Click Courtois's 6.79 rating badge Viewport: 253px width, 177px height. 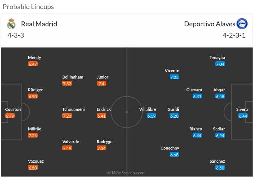click(11, 116)
